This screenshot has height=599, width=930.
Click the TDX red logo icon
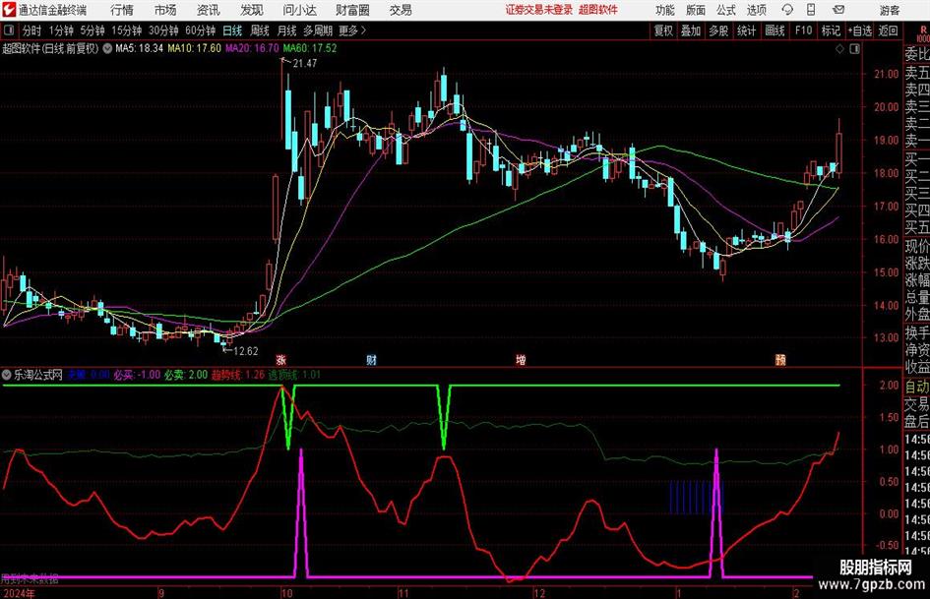pos(9,10)
